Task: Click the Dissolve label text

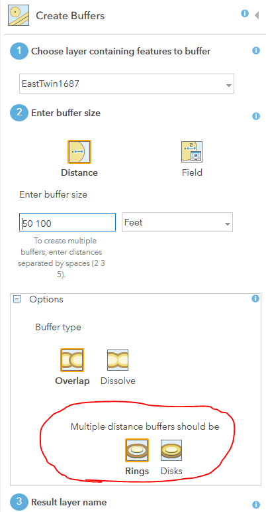Action: coord(118,381)
